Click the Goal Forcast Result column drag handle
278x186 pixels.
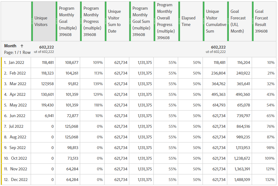pos(253,21)
